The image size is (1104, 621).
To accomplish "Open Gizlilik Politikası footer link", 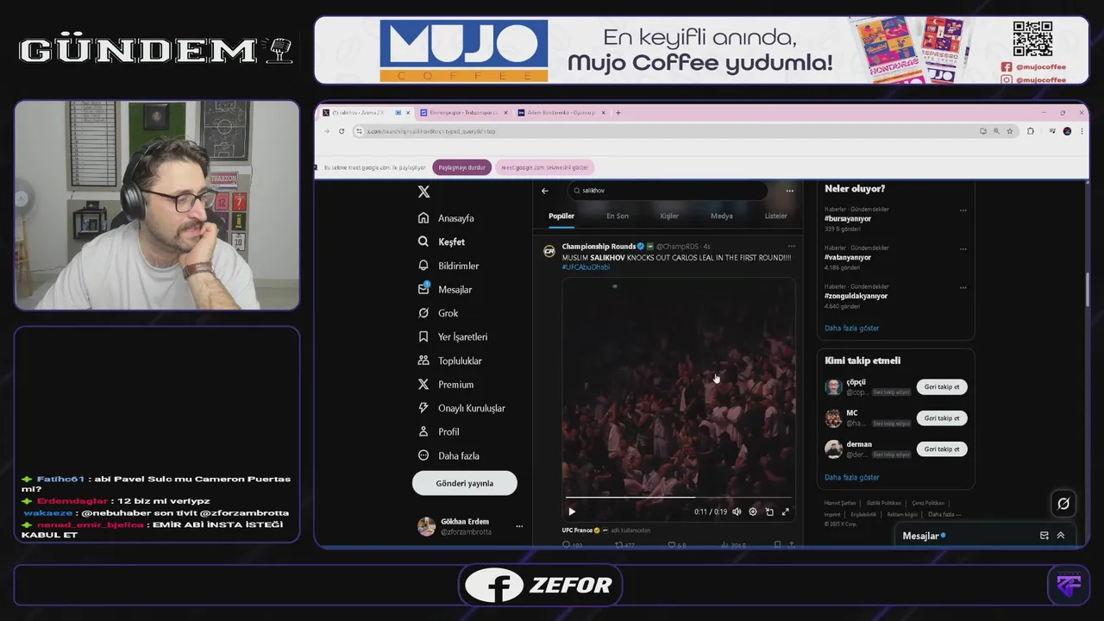I will pos(884,503).
